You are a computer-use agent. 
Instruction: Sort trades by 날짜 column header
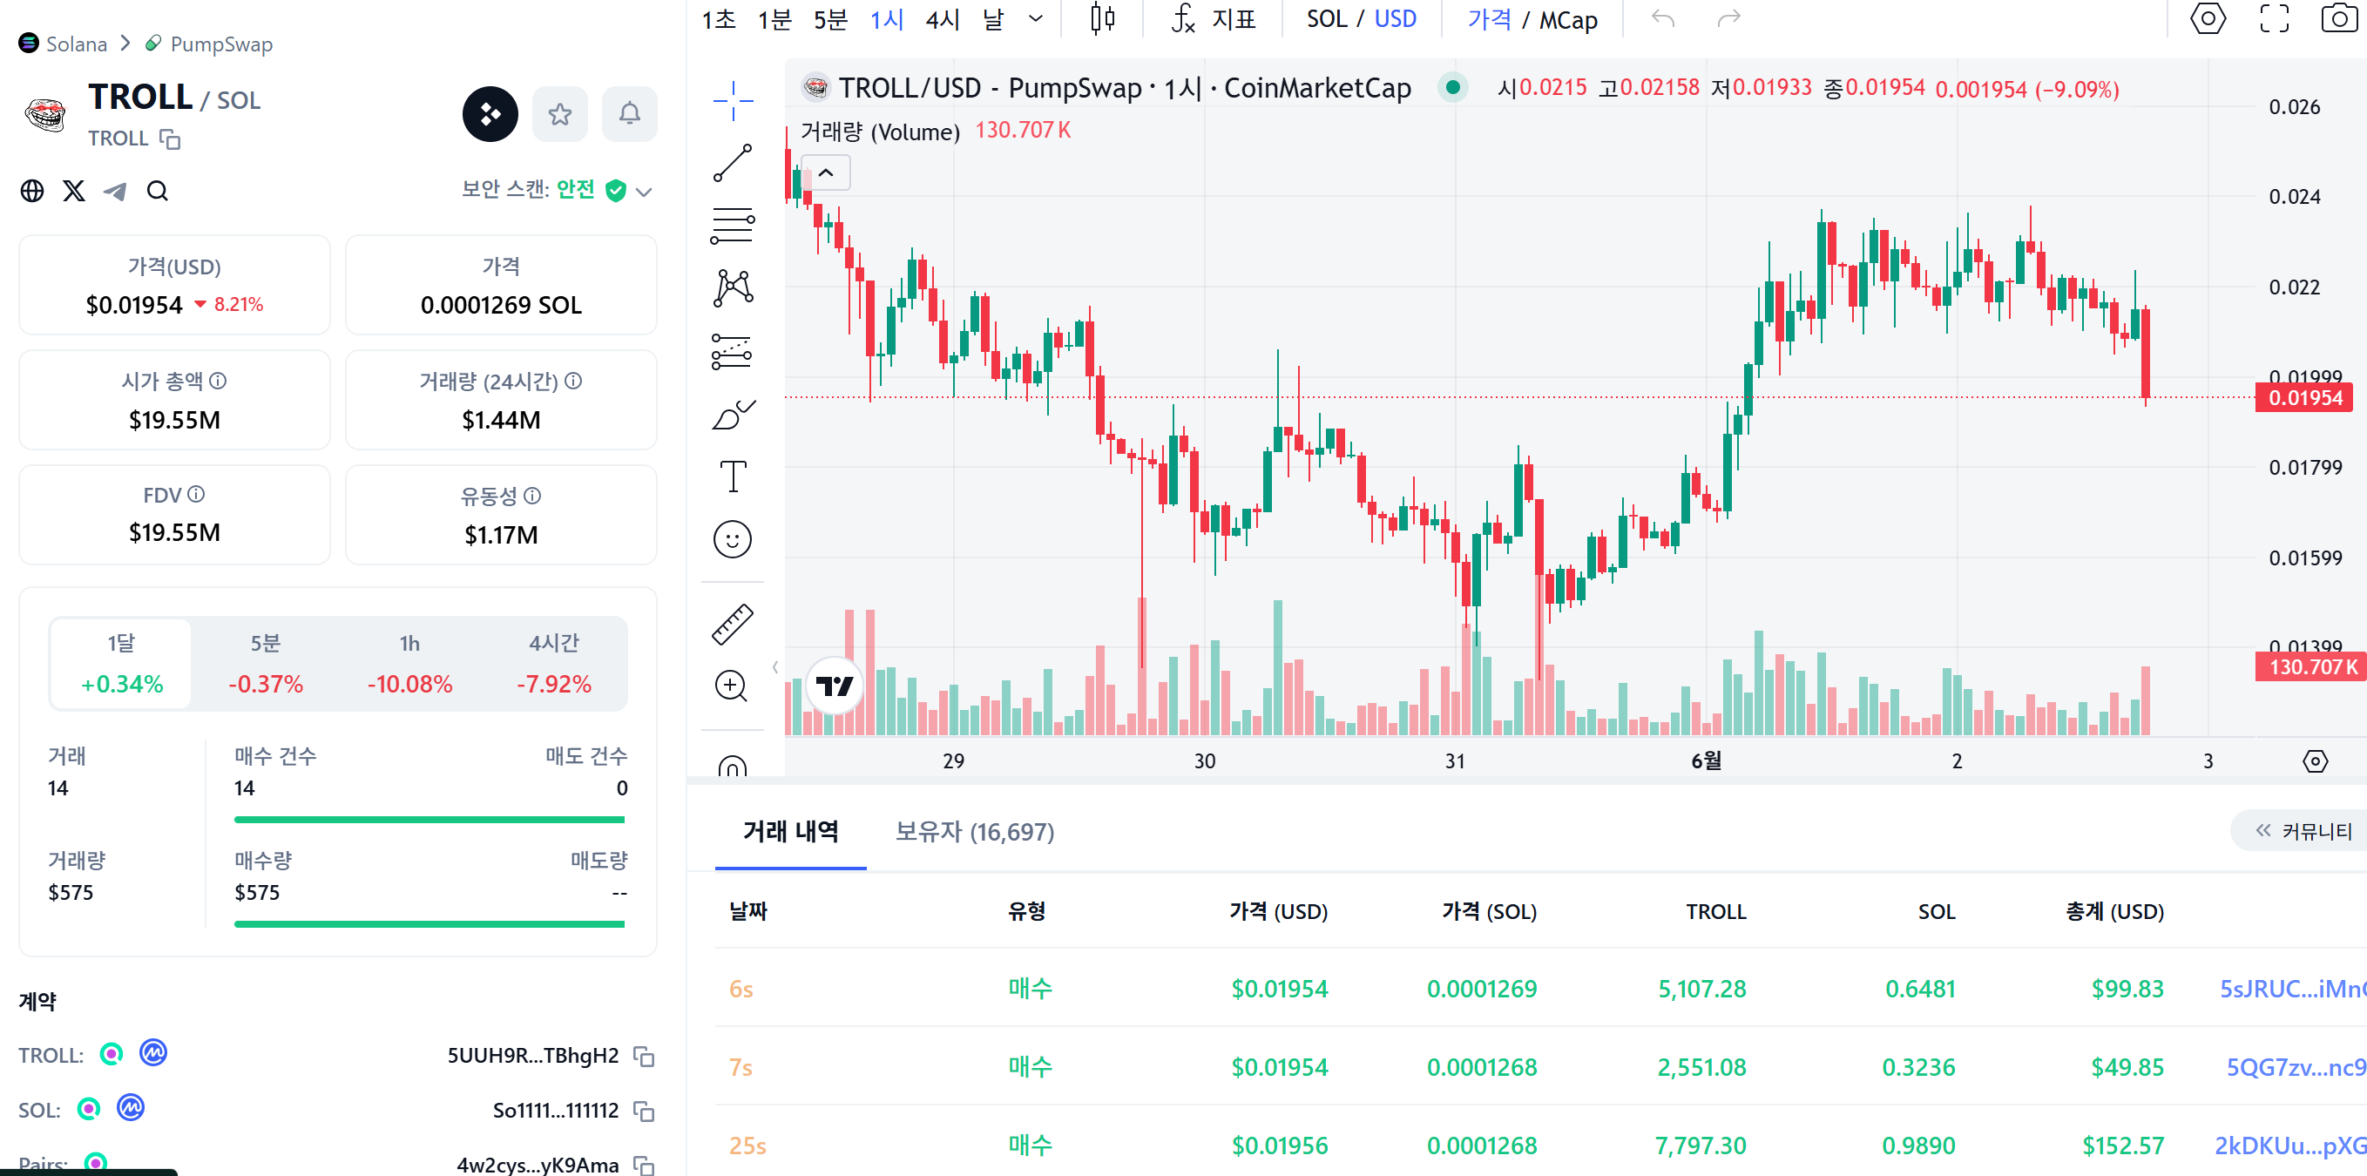coord(748,911)
